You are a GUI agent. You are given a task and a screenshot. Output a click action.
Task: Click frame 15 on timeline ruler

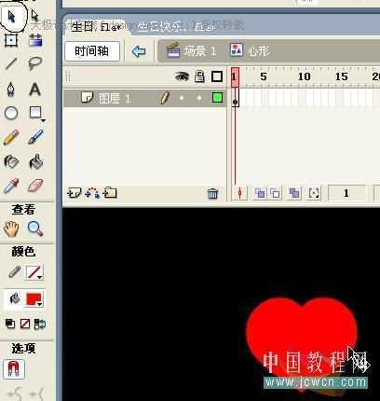click(x=341, y=76)
